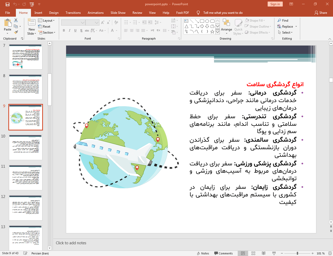Increase list indent level icon
333x256 pixels.
150,22
